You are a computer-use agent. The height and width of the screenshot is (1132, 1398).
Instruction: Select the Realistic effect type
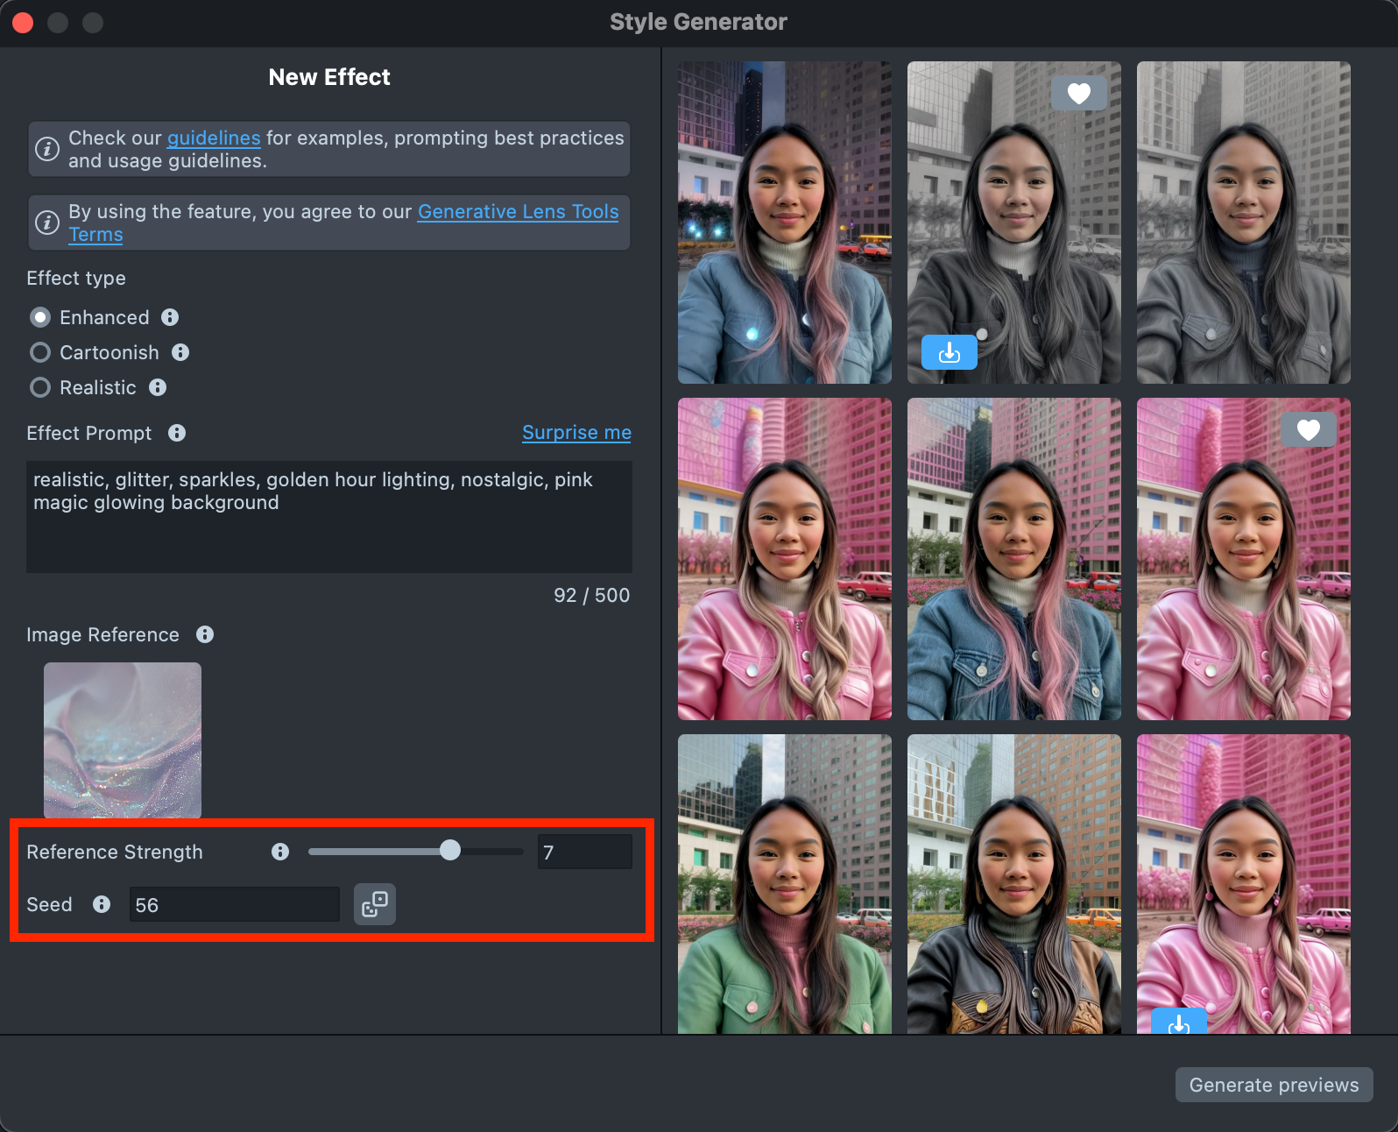pyautogui.click(x=40, y=387)
